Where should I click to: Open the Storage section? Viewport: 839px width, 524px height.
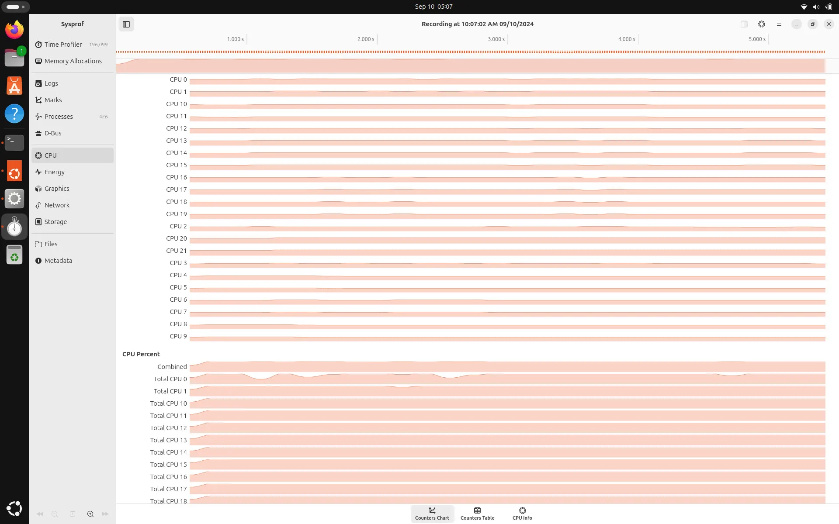coord(73,222)
